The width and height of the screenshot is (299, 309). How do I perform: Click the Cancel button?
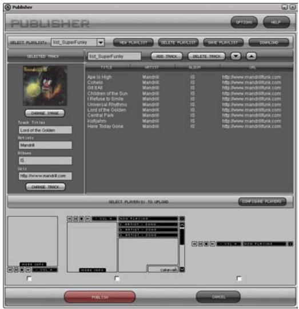click(218, 296)
